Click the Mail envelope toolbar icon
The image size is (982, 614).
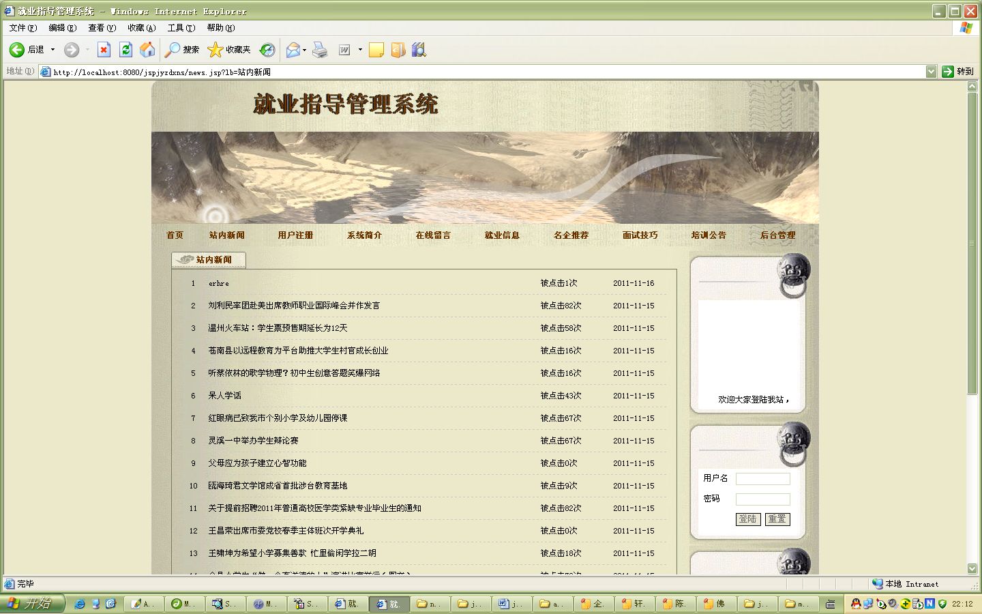[x=293, y=50]
